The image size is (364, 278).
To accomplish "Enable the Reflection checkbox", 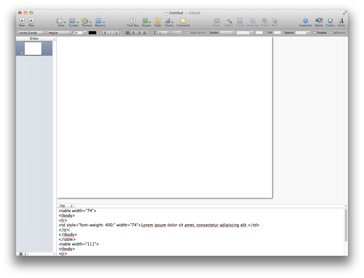I will pyautogui.click(x=331, y=33).
